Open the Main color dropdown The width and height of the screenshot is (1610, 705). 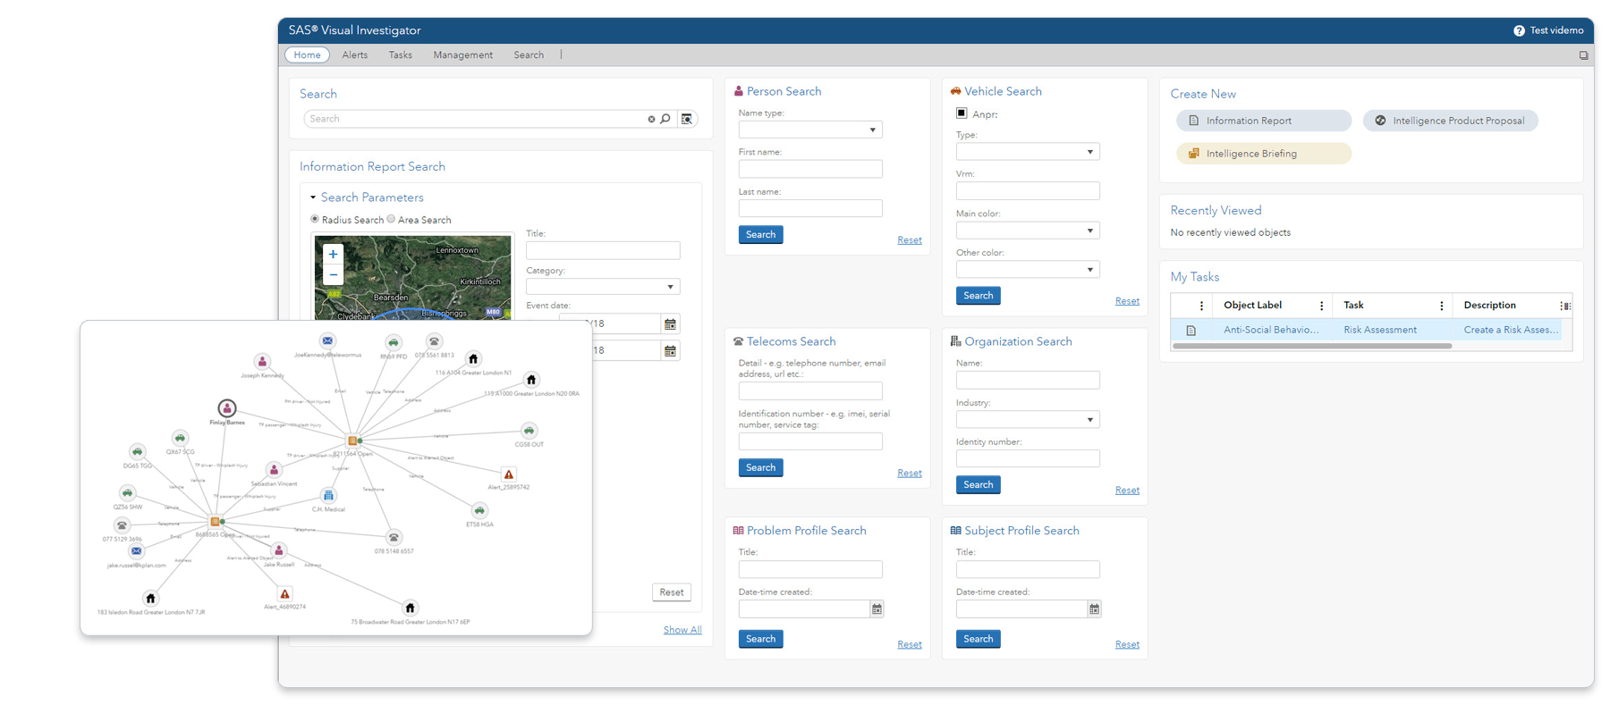click(1028, 231)
